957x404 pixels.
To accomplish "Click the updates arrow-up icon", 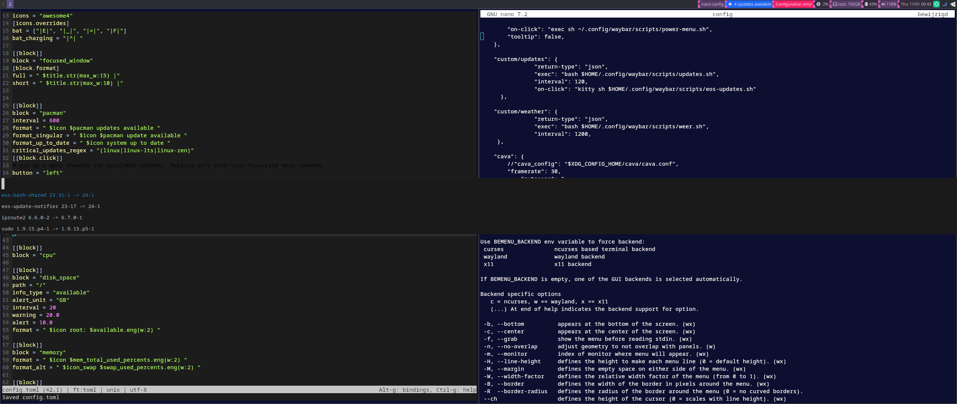I will click(x=730, y=4).
